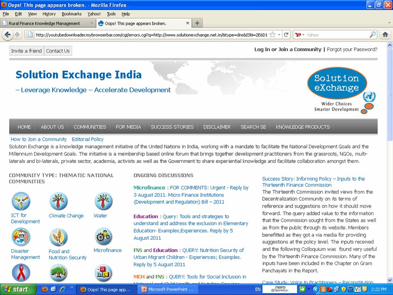Open the tab list dropdown arrow
393x295 pixels.
point(389,23)
